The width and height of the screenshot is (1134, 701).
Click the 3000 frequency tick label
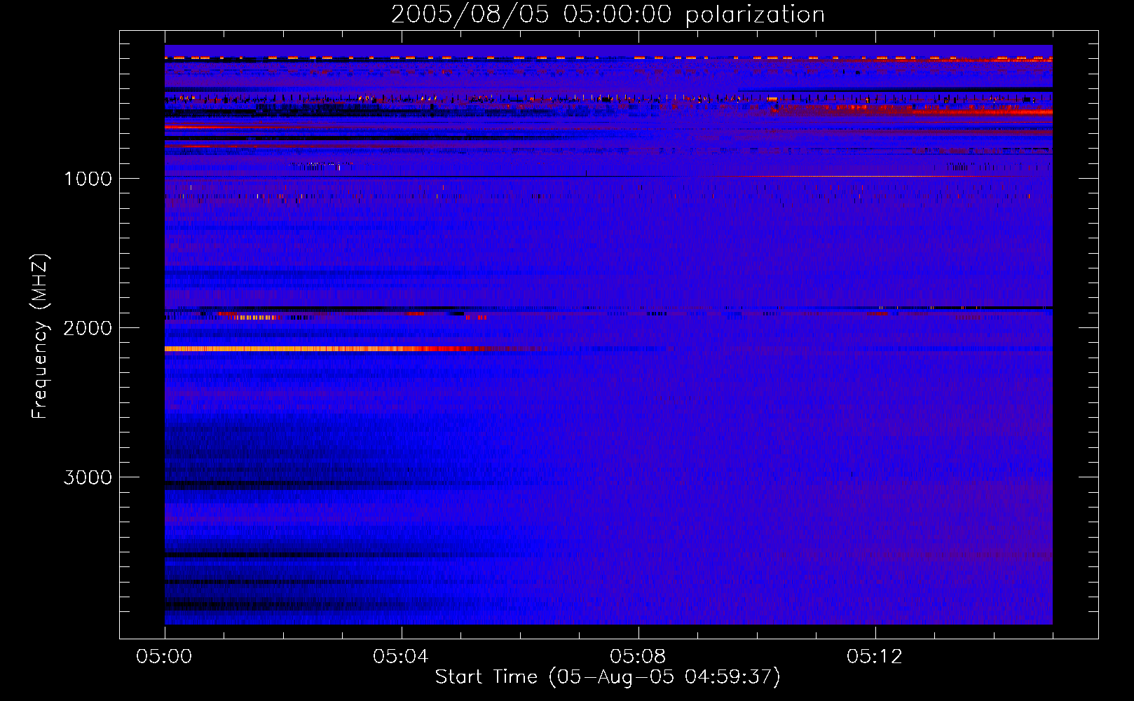pos(88,477)
